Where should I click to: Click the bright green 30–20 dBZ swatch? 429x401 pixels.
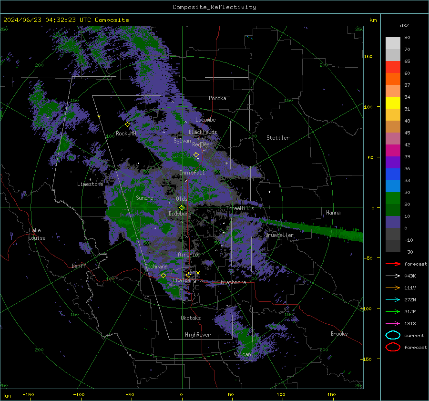(x=393, y=198)
